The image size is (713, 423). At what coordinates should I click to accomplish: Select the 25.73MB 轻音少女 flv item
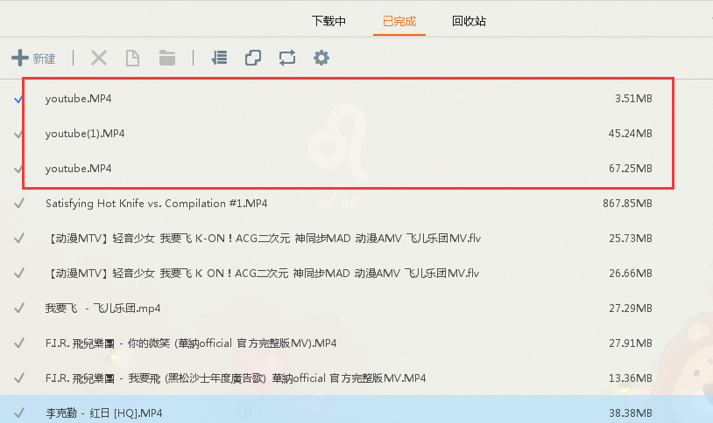pos(262,238)
